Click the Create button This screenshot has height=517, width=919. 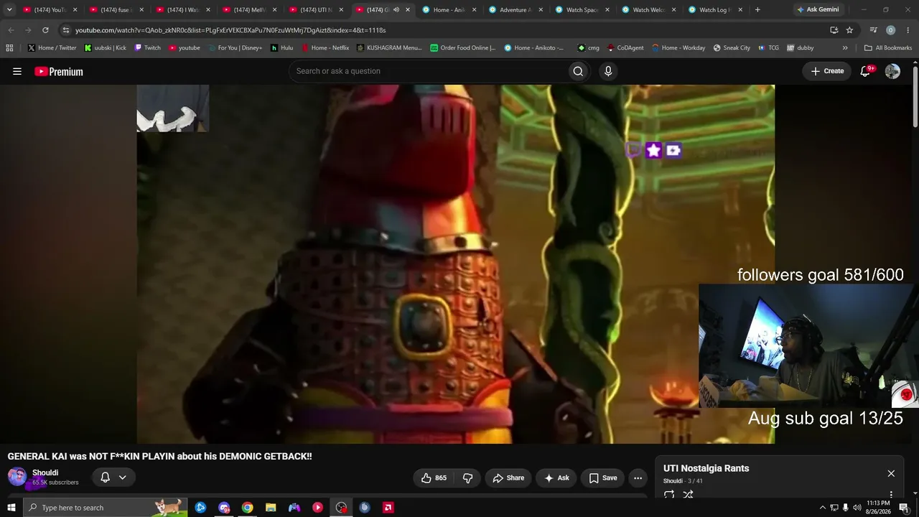827,71
